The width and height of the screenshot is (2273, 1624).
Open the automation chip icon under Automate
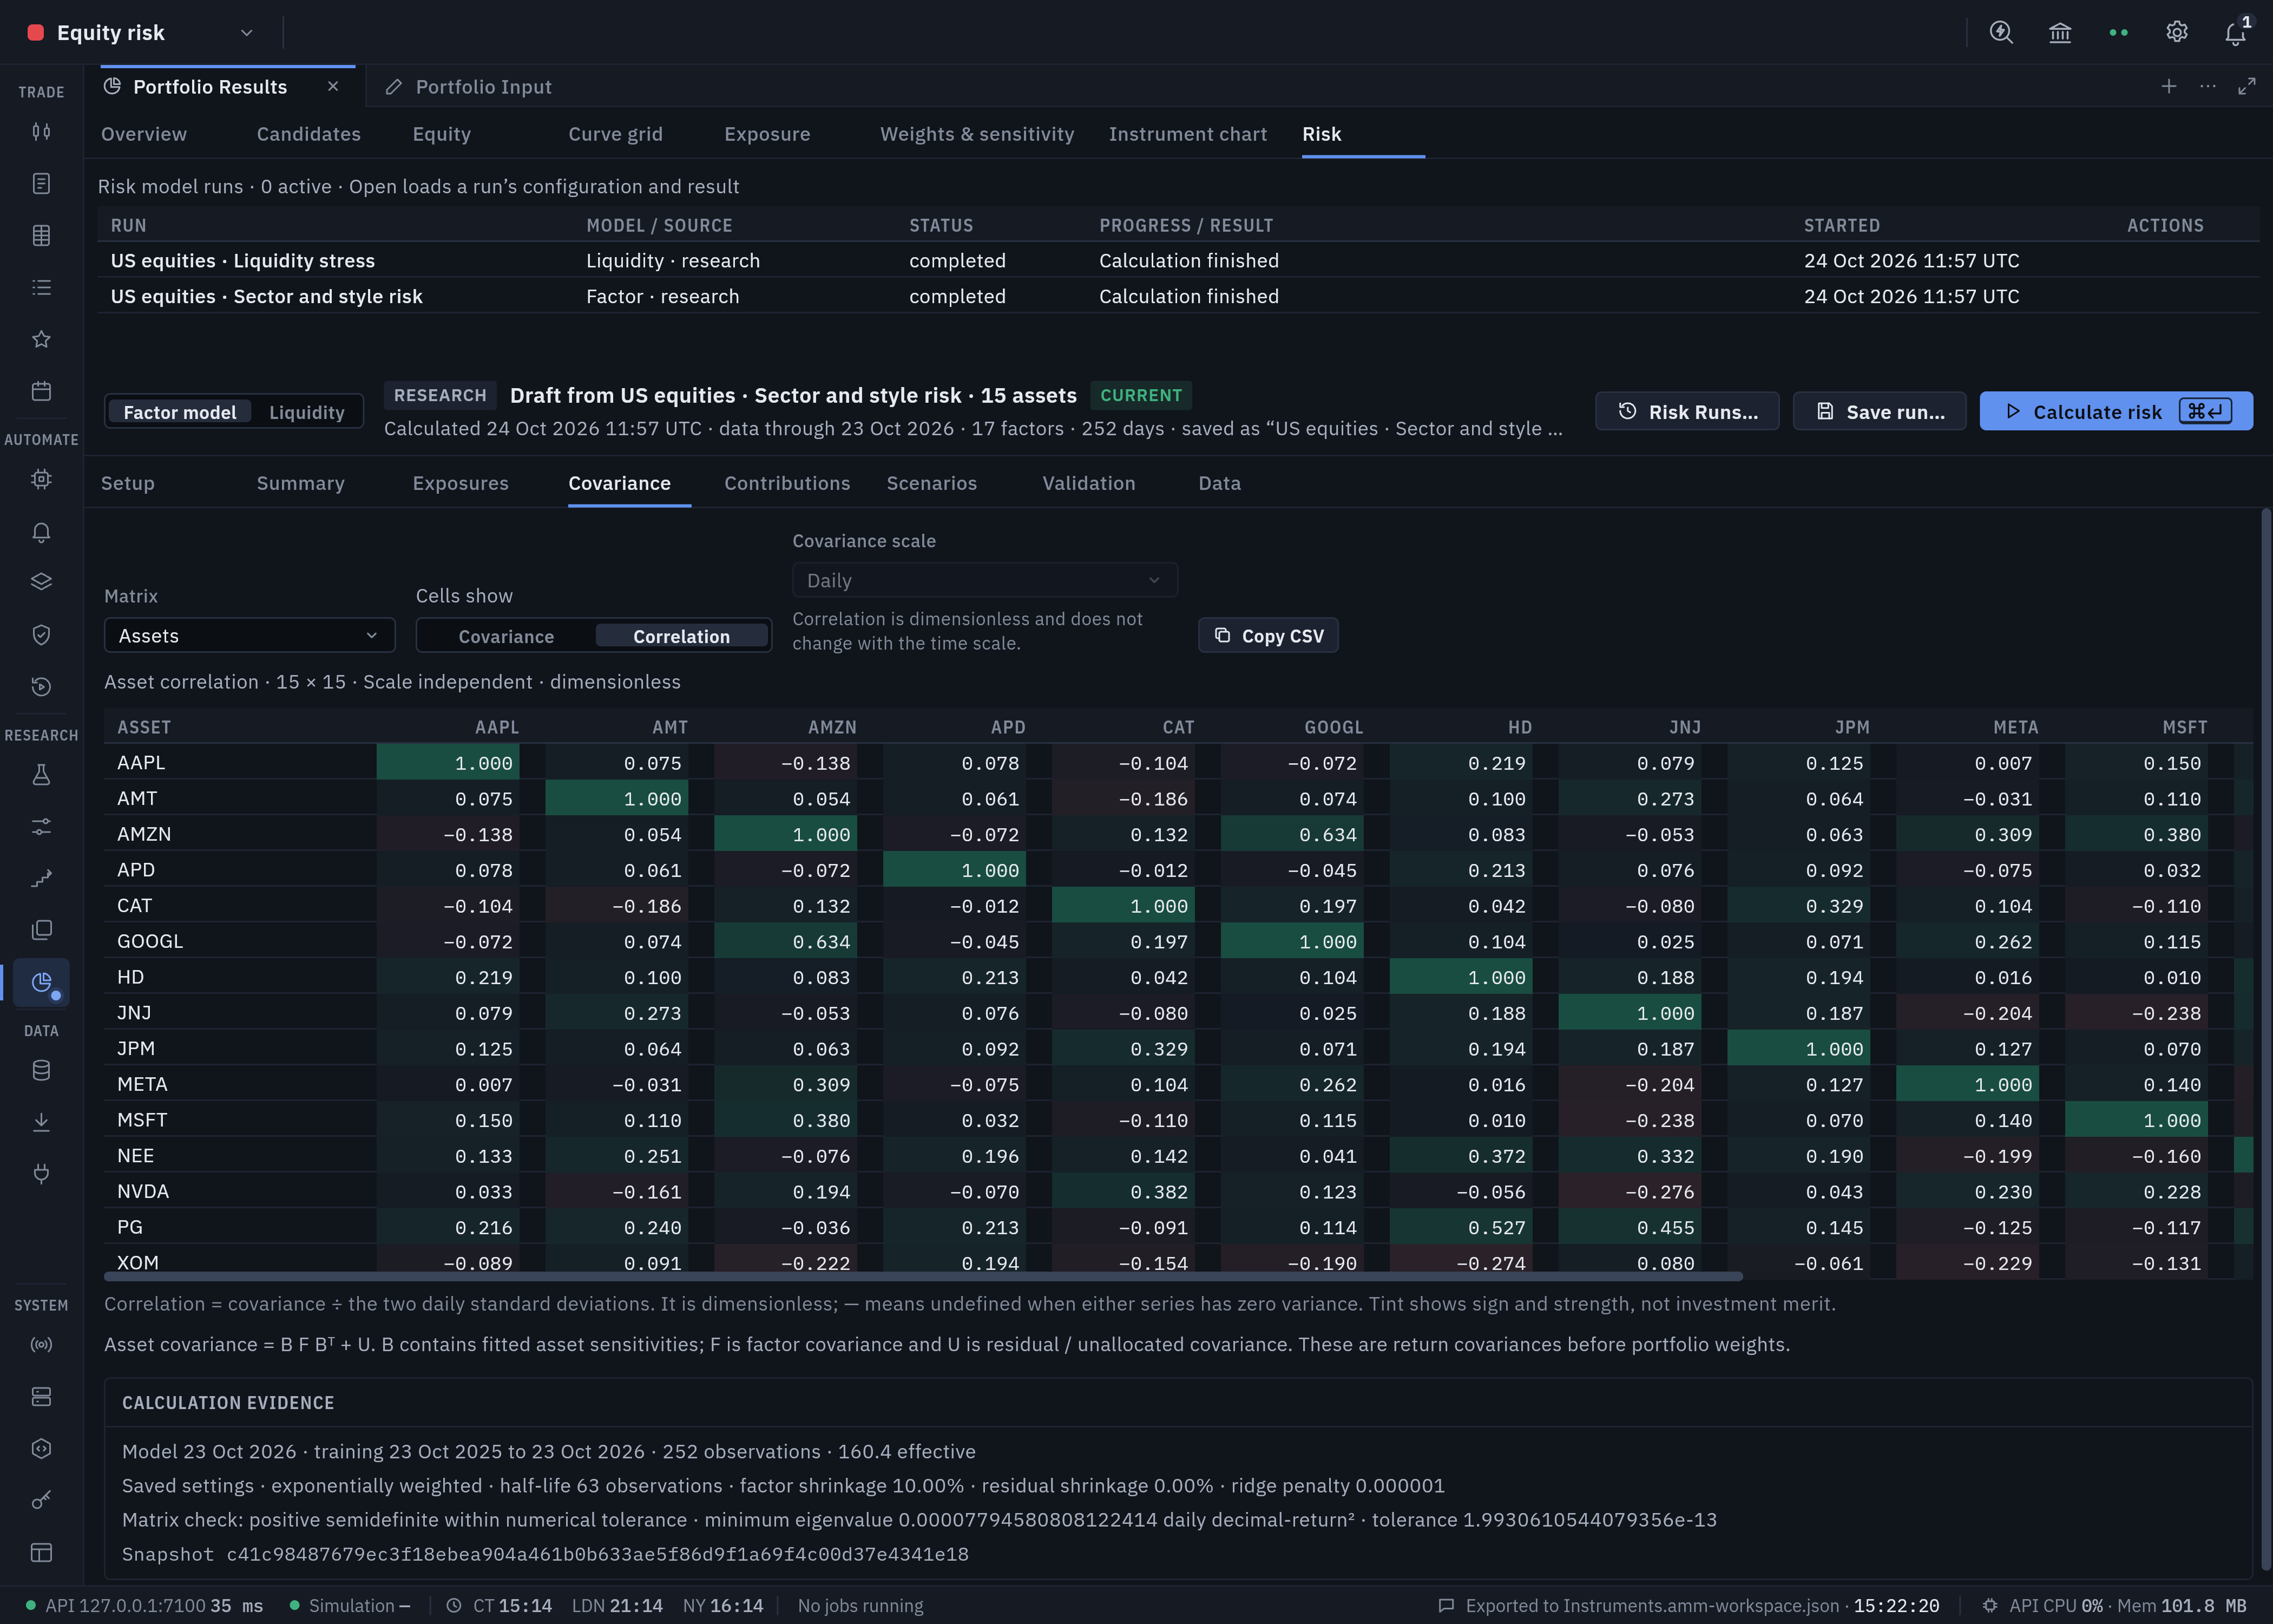tap(41, 480)
